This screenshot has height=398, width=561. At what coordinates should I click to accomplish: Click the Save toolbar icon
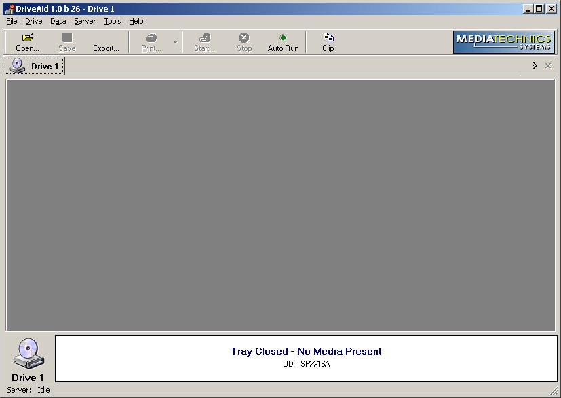click(x=67, y=37)
